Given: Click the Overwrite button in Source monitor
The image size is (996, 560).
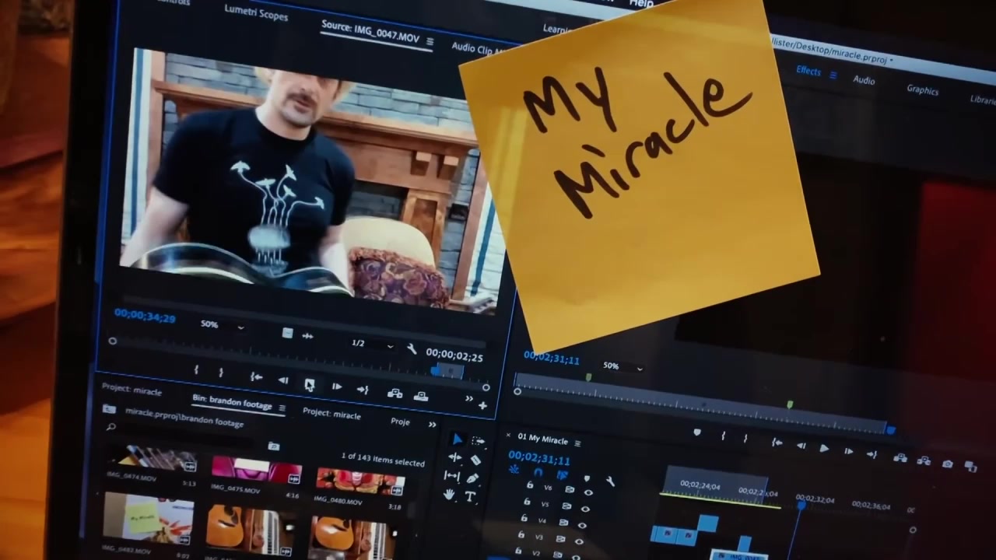Looking at the screenshot, I should (420, 396).
